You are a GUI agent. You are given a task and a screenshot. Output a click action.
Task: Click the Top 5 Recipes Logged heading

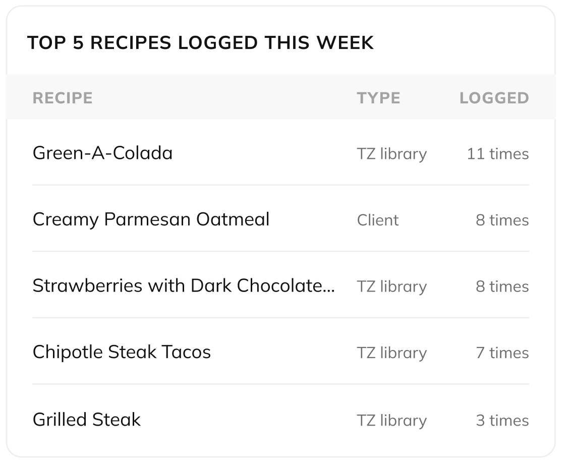(200, 43)
